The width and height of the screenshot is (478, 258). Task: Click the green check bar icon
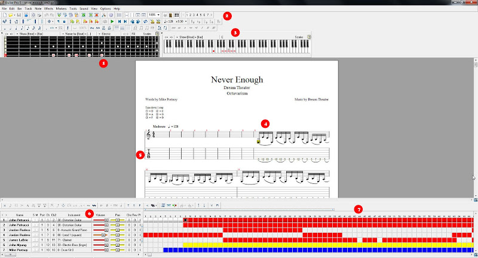[x=83, y=14]
